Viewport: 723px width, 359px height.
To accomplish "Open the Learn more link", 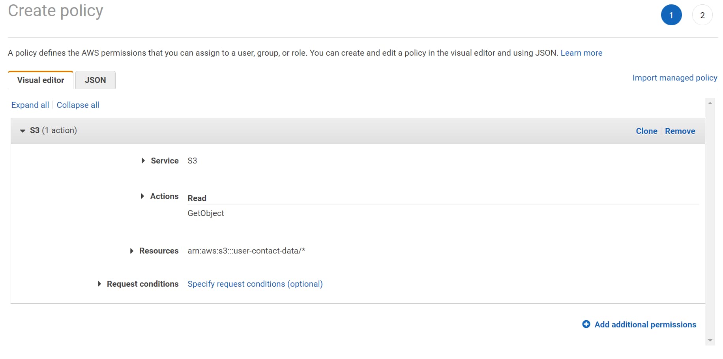I will pyautogui.click(x=581, y=53).
